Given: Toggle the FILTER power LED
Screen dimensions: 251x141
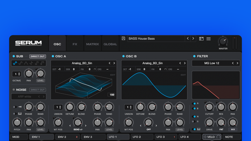Looking at the screenshot, I should coord(194,56).
